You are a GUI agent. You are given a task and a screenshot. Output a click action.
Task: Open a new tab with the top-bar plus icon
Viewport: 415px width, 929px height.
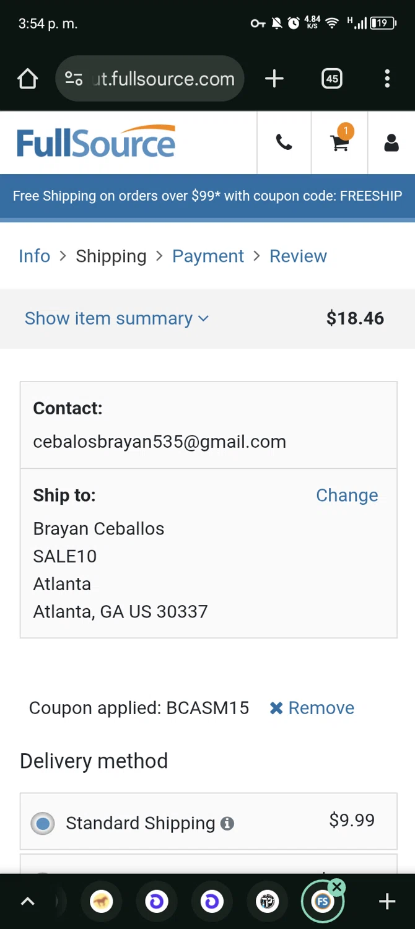[274, 79]
